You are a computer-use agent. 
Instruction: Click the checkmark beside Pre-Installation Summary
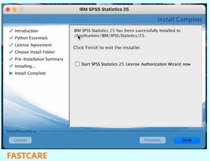tap(11, 59)
